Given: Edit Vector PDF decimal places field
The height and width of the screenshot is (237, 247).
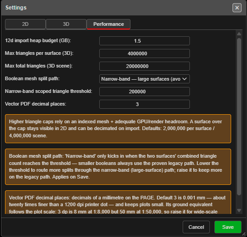Looking at the screenshot, I should [x=145, y=104].
